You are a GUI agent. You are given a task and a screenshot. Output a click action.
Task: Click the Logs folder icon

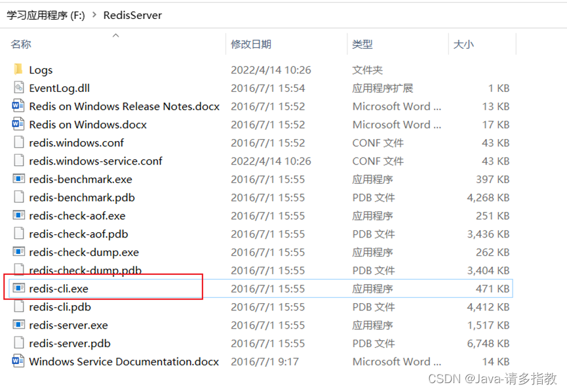[x=18, y=69]
